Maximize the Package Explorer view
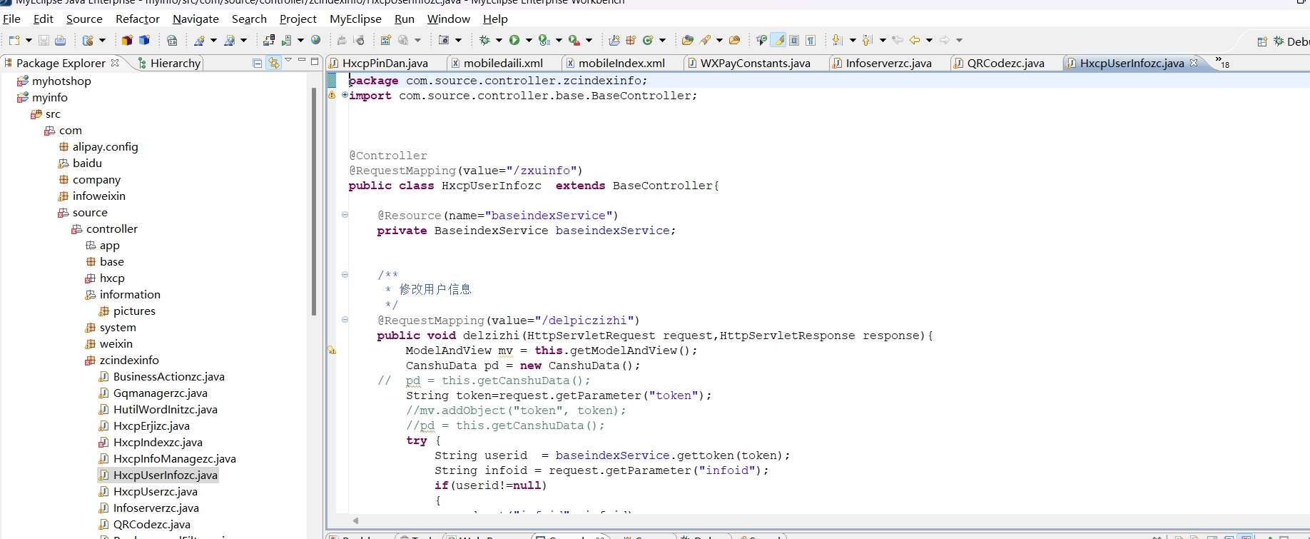1310x539 pixels. [x=315, y=61]
